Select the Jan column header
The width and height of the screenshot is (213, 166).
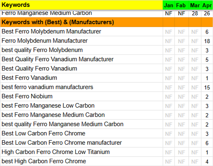point(169,5)
